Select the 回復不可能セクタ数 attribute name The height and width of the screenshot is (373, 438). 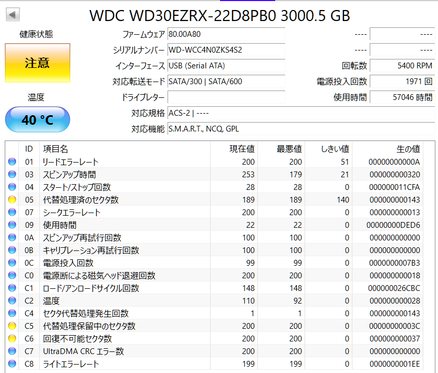[77, 339]
